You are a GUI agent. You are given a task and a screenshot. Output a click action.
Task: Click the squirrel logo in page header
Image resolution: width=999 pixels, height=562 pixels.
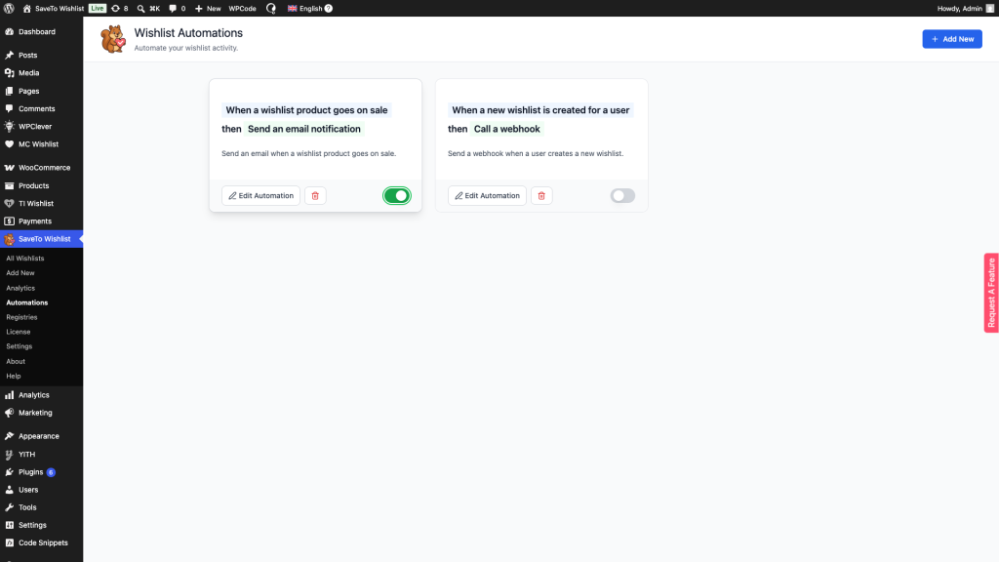point(113,39)
